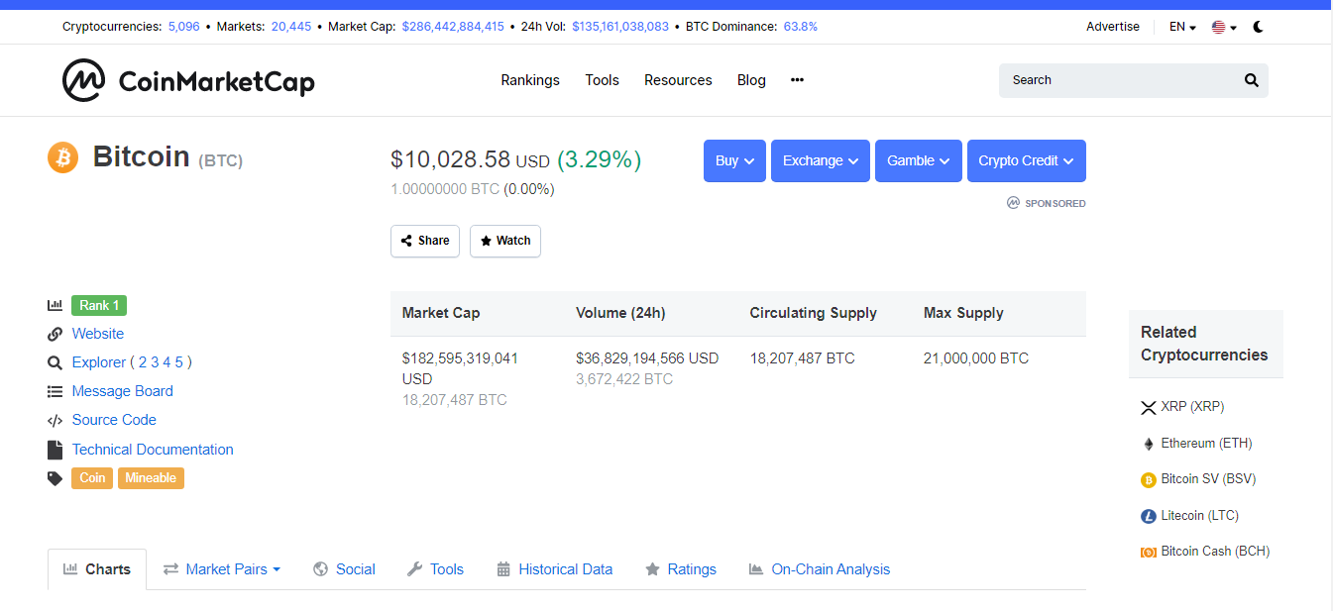Open the On-Chain Analysis tab
Screen dimensions: 1333x611
pos(819,569)
